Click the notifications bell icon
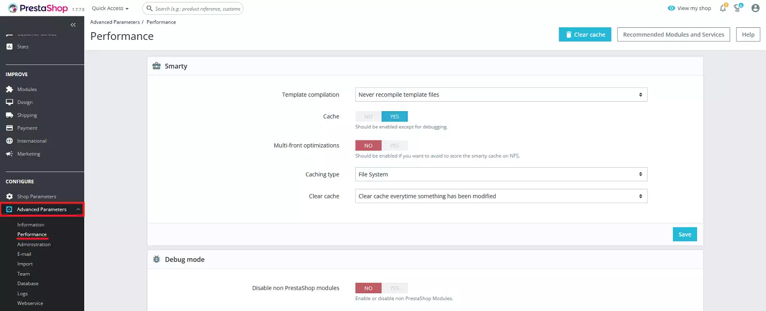 722,8
